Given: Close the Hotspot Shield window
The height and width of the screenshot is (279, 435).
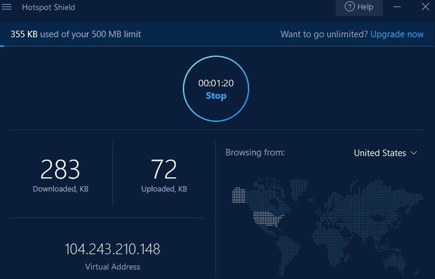Looking at the screenshot, I should 426,7.
